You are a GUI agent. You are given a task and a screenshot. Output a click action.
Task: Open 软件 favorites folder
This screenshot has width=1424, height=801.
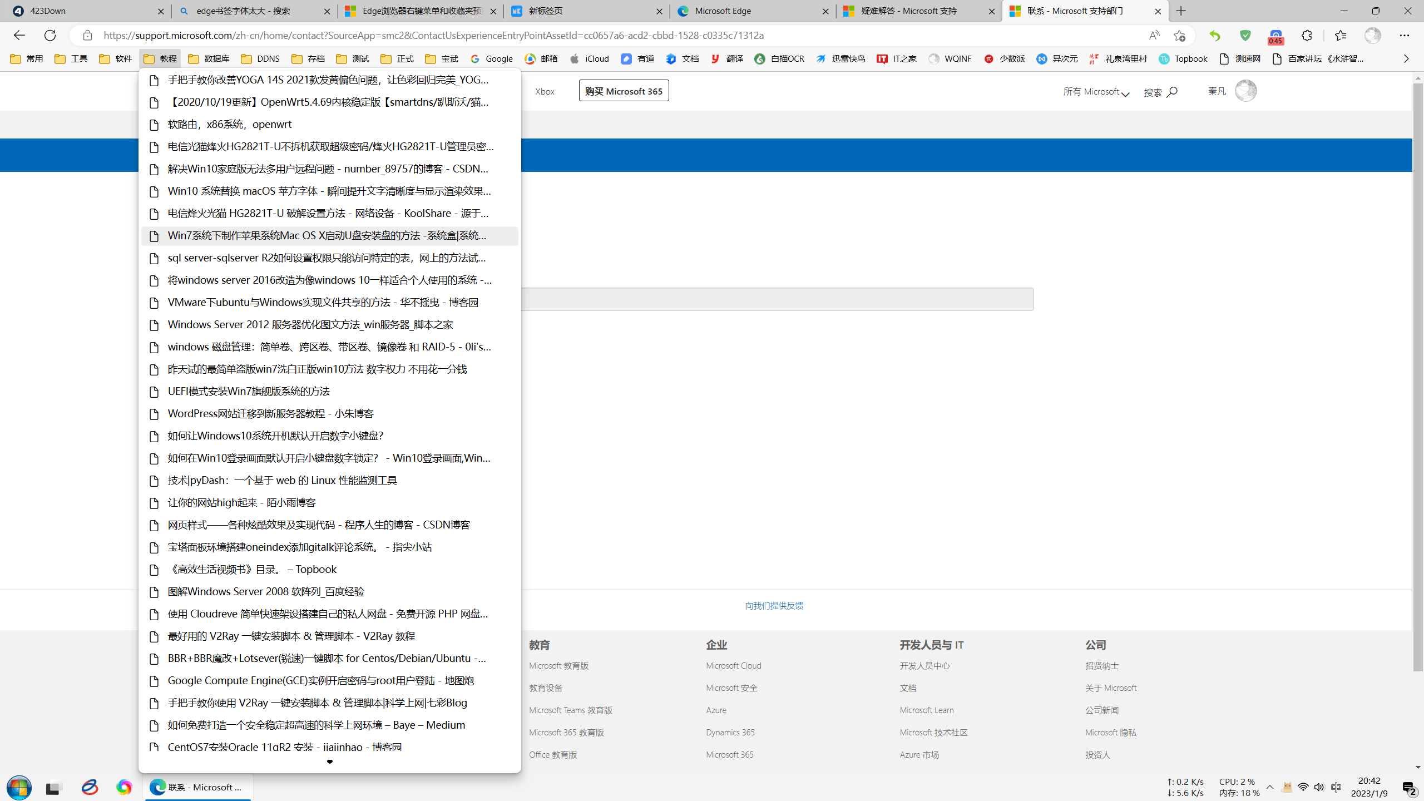116,59
